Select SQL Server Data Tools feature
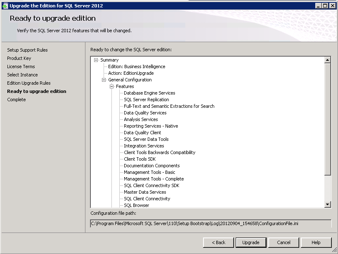Screen dimensions: 338x254 (146, 140)
